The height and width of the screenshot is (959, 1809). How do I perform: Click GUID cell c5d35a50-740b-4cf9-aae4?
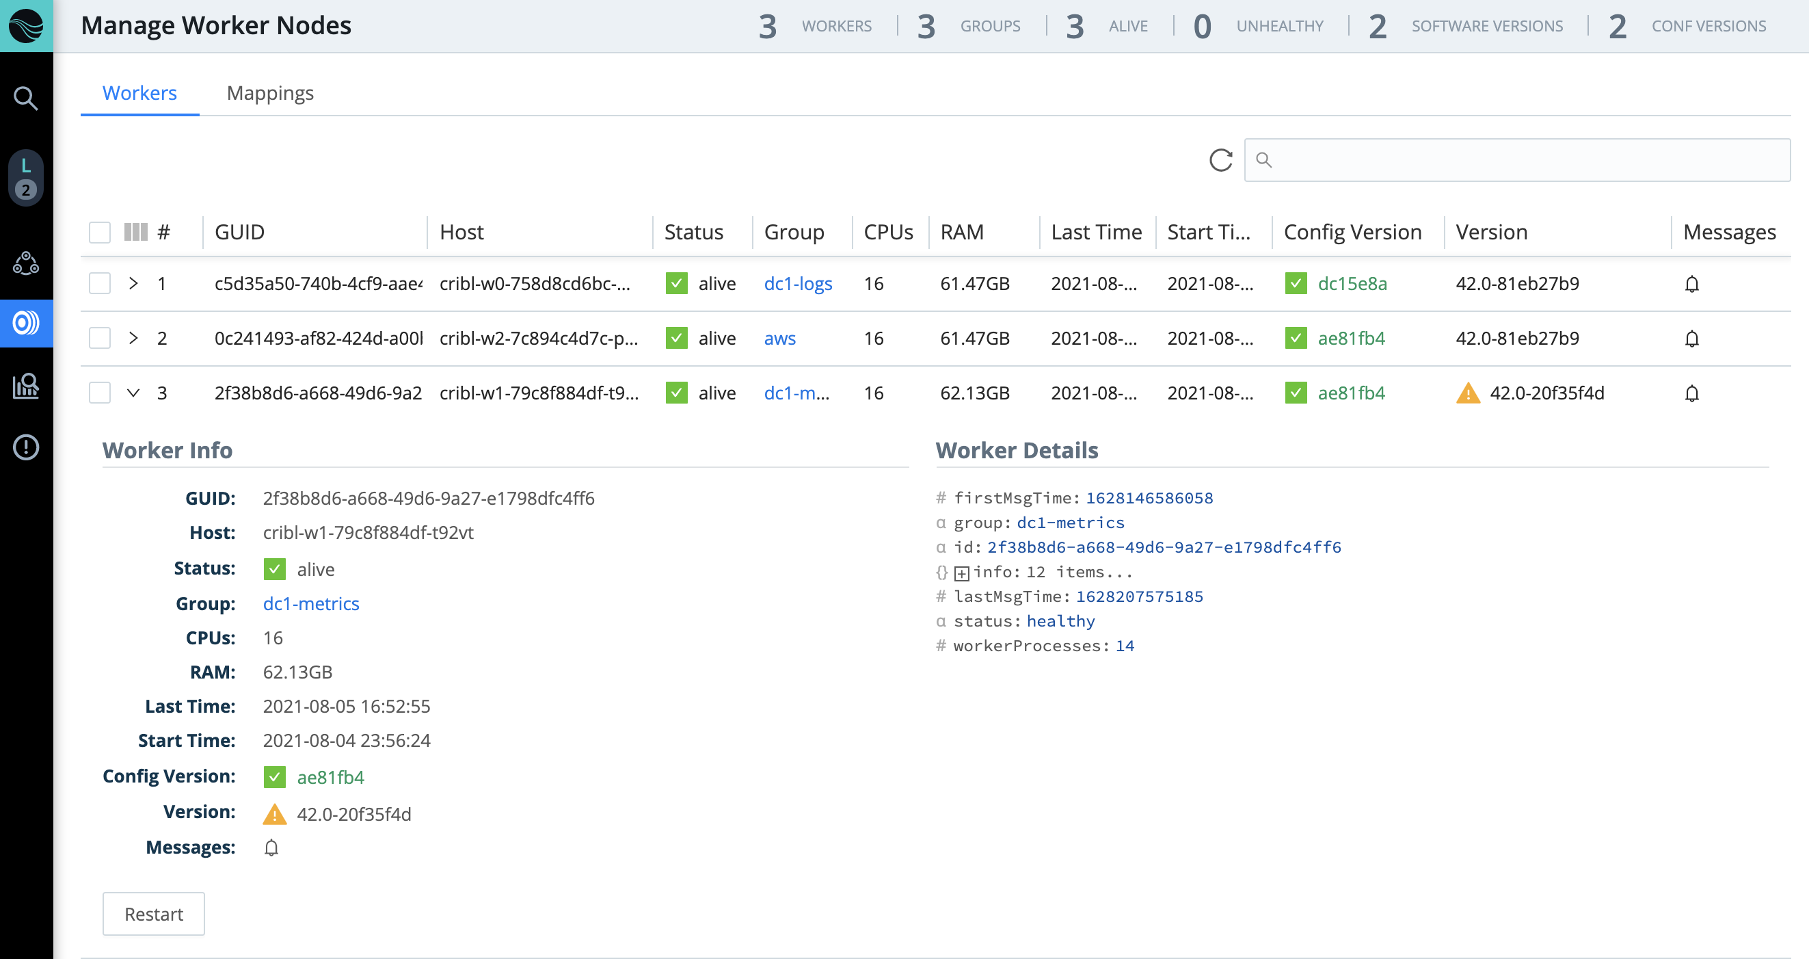[319, 283]
